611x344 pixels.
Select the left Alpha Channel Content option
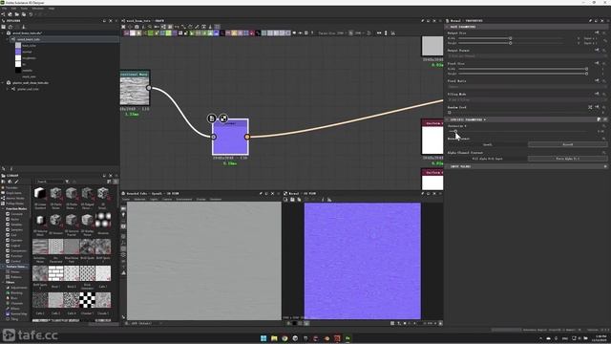click(x=488, y=159)
